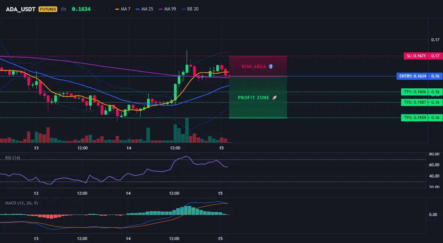Toggle the MA 25 legend entry
The height and width of the screenshot is (243, 443).
click(x=144, y=9)
